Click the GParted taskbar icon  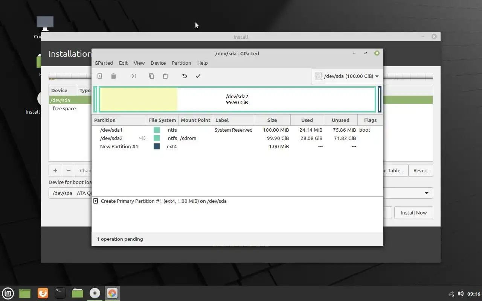[x=112, y=293]
